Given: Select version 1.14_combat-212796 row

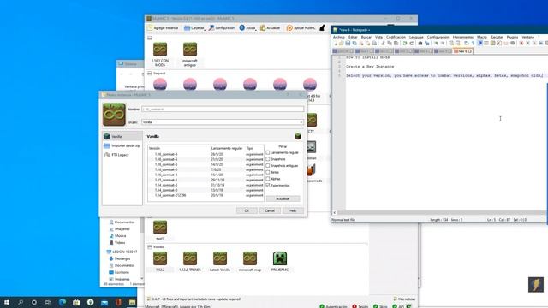Looking at the screenshot, I should 205,196.
